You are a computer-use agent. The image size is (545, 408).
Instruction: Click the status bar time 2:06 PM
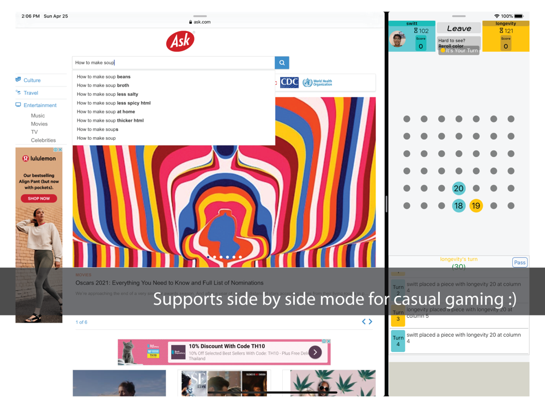coord(31,16)
